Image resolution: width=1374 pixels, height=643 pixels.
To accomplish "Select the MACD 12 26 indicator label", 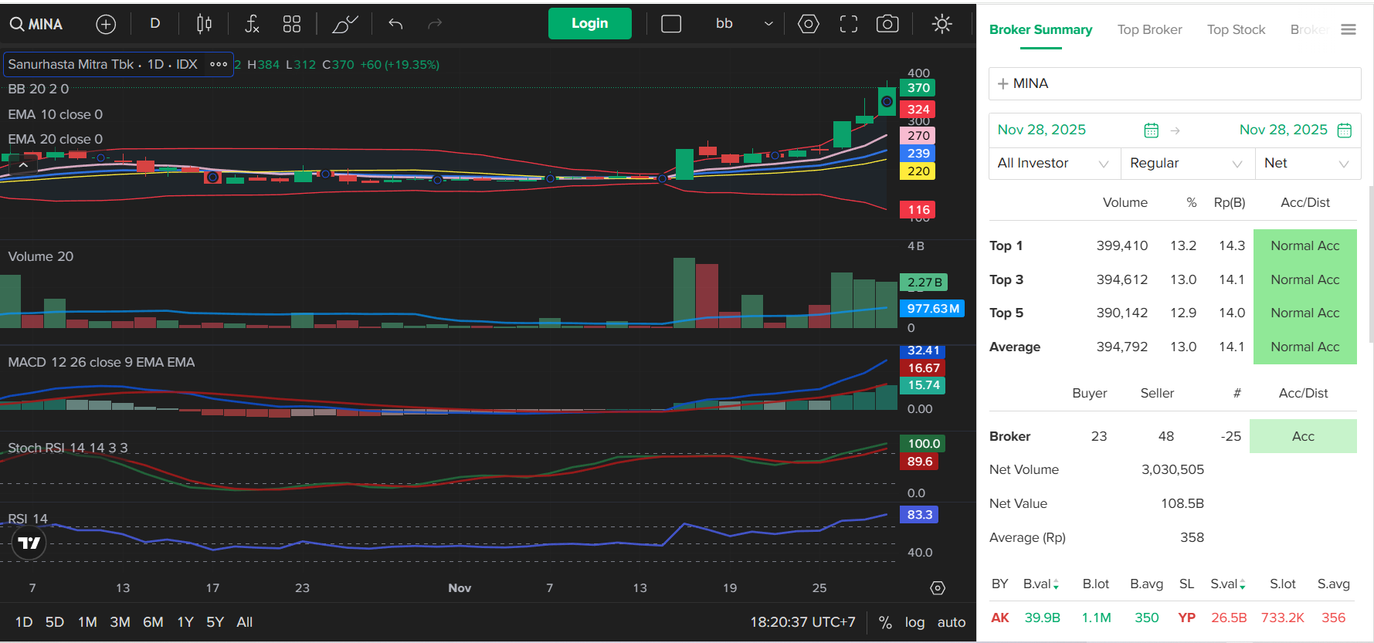I will tap(101, 362).
